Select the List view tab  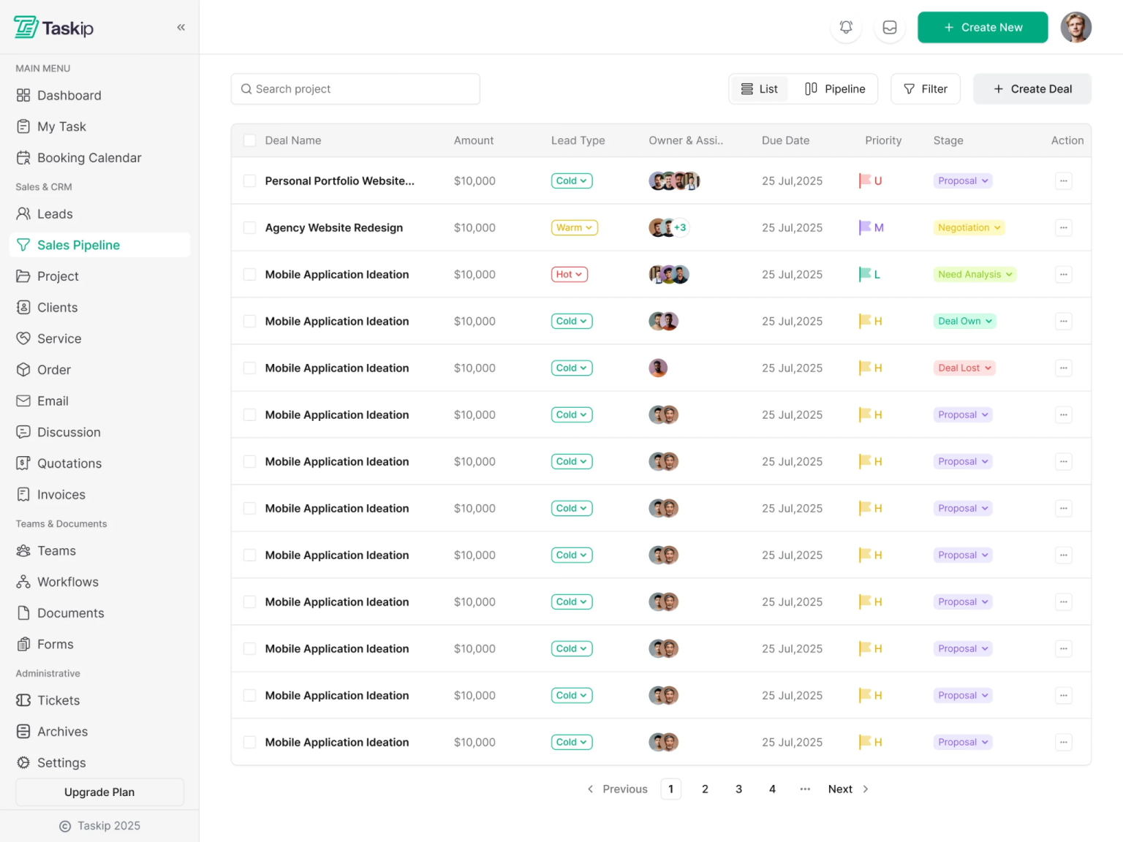759,88
